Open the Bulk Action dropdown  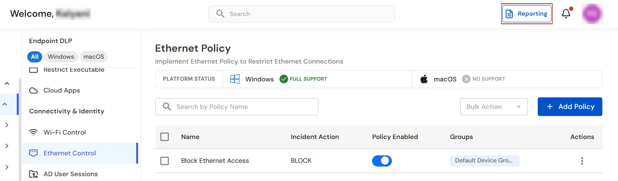point(494,107)
